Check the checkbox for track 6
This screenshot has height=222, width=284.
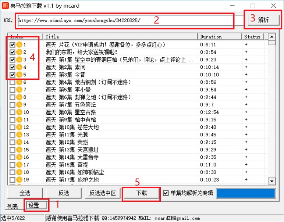coord(12,82)
